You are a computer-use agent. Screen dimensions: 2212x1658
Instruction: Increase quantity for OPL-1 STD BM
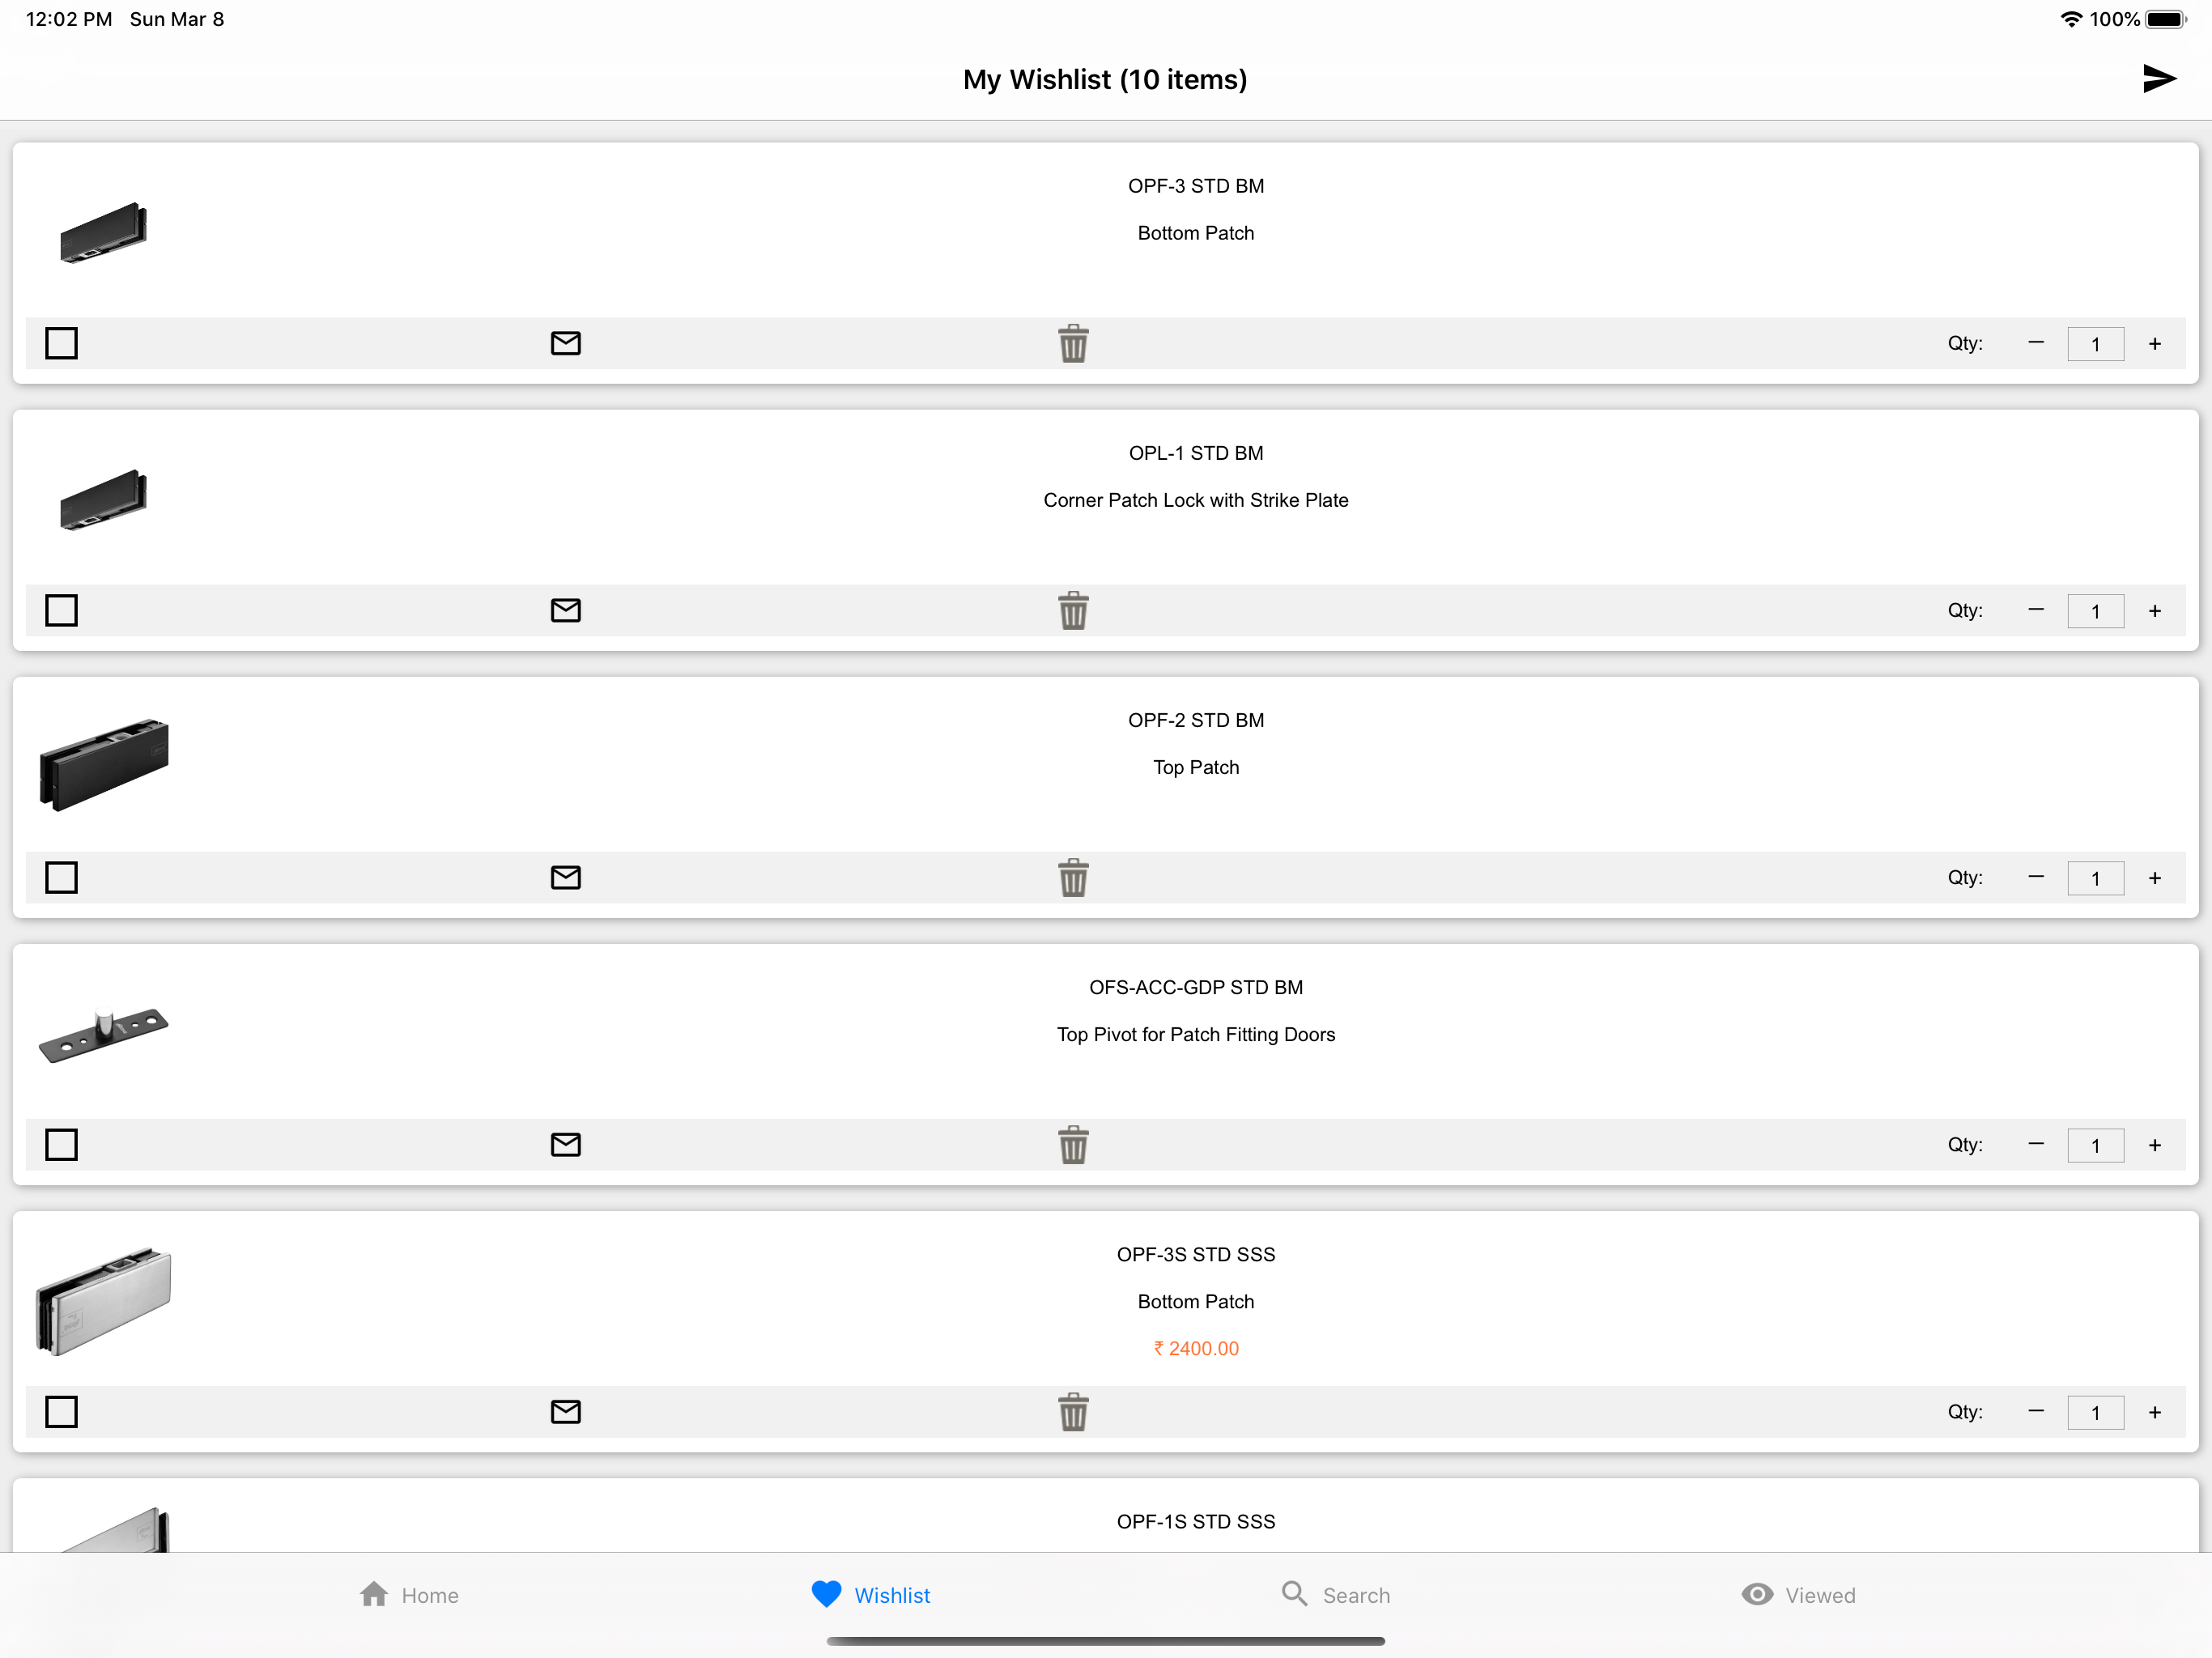click(2154, 611)
